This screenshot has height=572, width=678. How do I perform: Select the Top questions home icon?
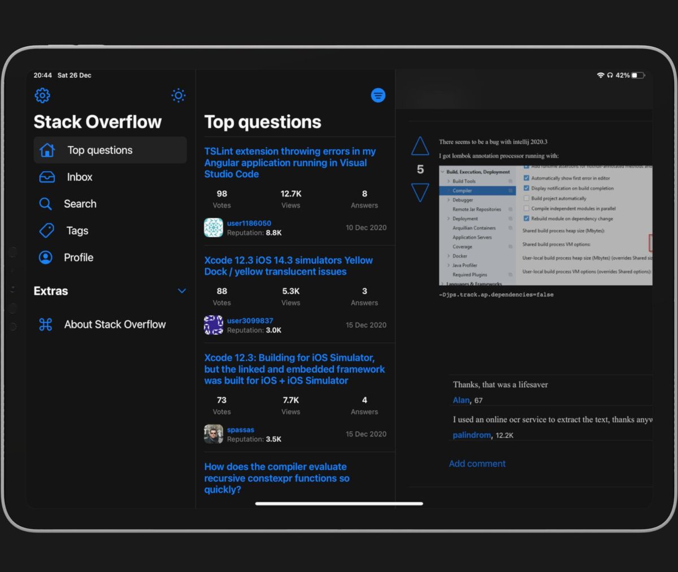pos(47,150)
